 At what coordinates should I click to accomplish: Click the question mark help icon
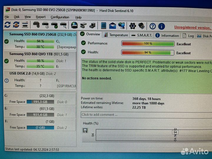(x=153, y=26)
